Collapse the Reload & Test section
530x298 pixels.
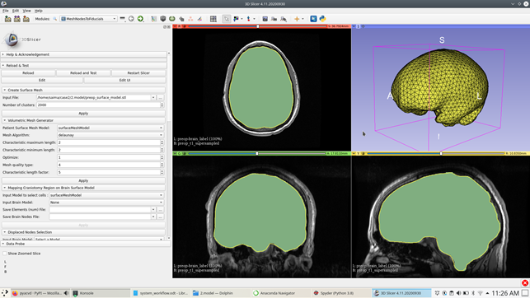tap(84, 66)
